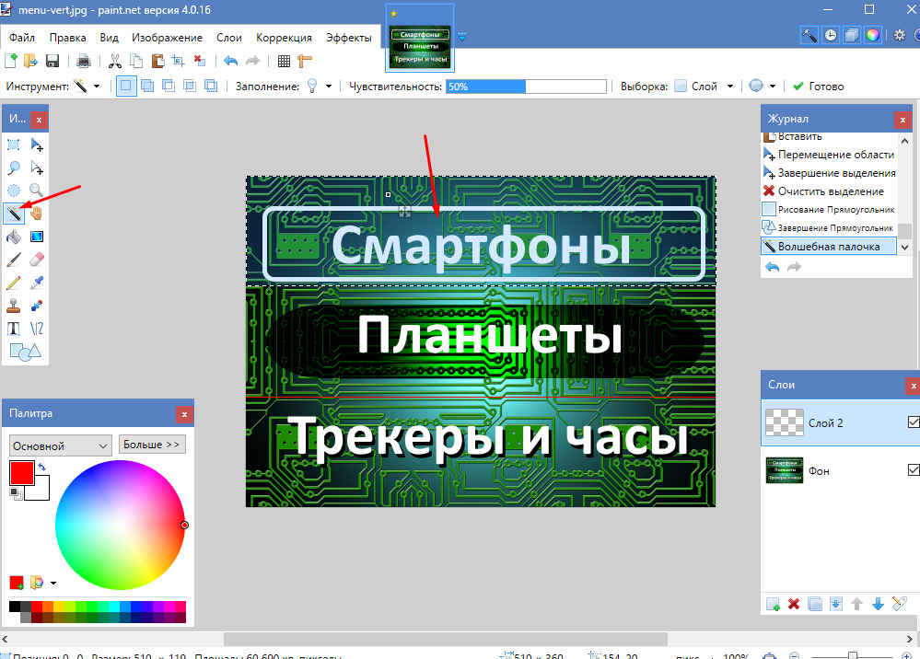This screenshot has width=920, height=659.
Task: Pick the Color Picker eyedropper tool
Action: [37, 283]
